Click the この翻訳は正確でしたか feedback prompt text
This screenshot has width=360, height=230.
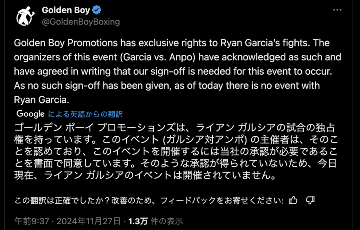(x=148, y=200)
